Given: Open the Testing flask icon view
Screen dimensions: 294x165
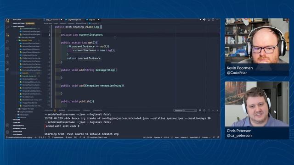Looking at the screenshot, I should click(x=7, y=55).
